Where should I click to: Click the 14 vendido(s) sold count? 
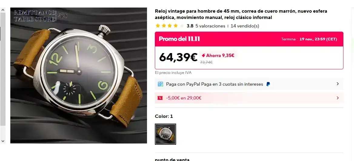(245, 26)
